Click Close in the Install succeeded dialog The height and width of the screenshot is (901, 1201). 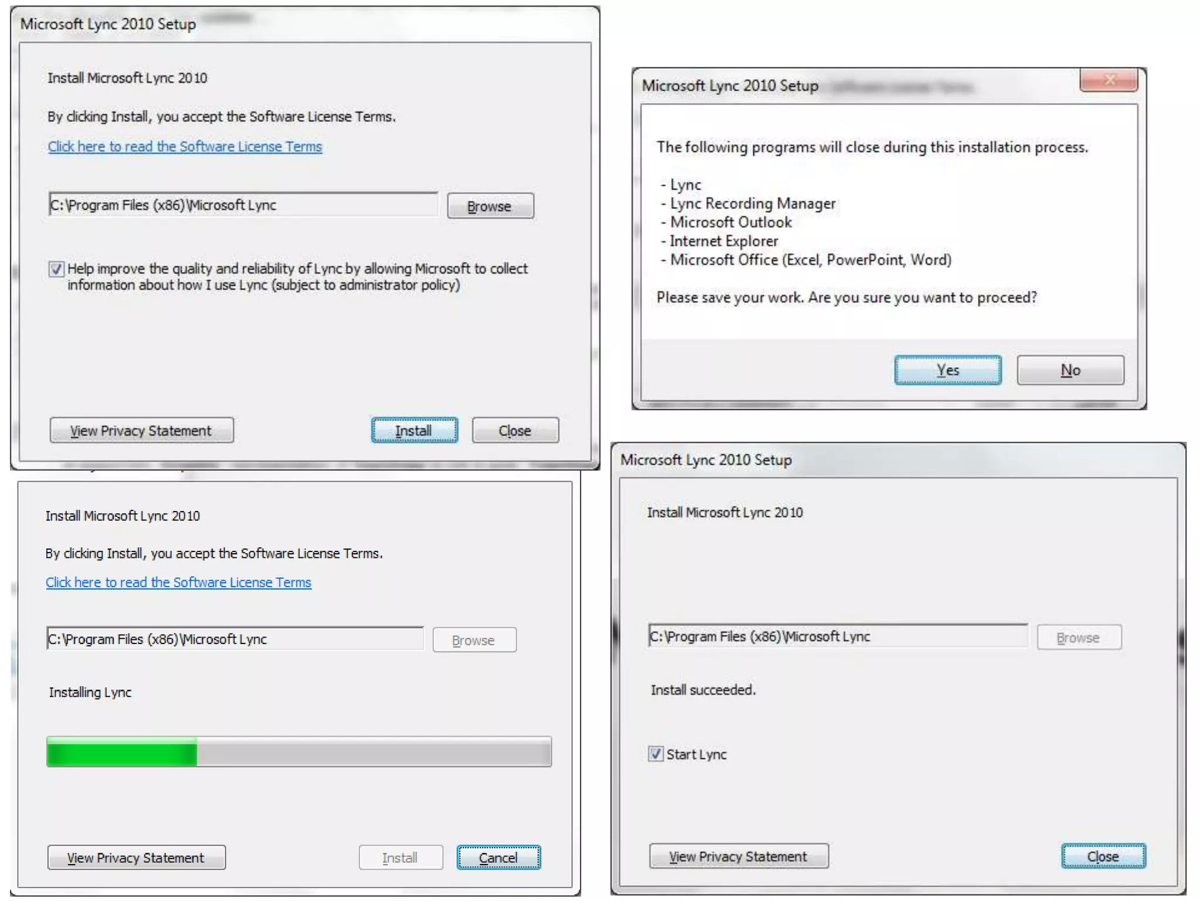(x=1102, y=856)
